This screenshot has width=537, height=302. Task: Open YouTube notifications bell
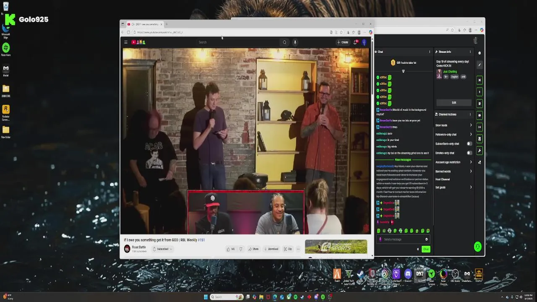(x=355, y=42)
